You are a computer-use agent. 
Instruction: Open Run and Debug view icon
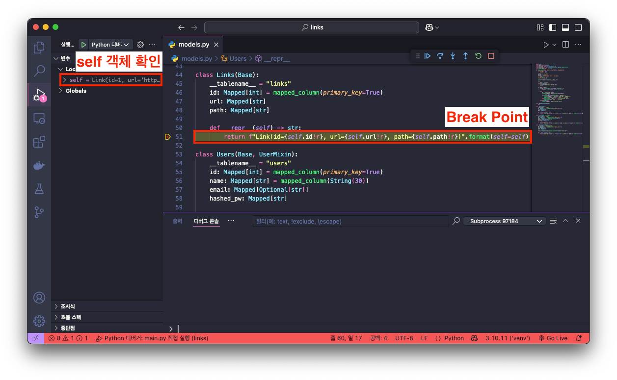39,95
